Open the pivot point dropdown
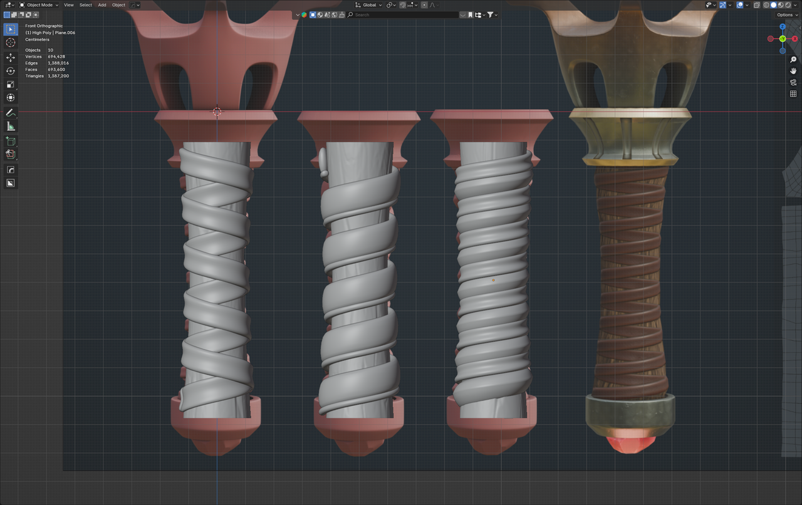The height and width of the screenshot is (505, 802). 390,5
